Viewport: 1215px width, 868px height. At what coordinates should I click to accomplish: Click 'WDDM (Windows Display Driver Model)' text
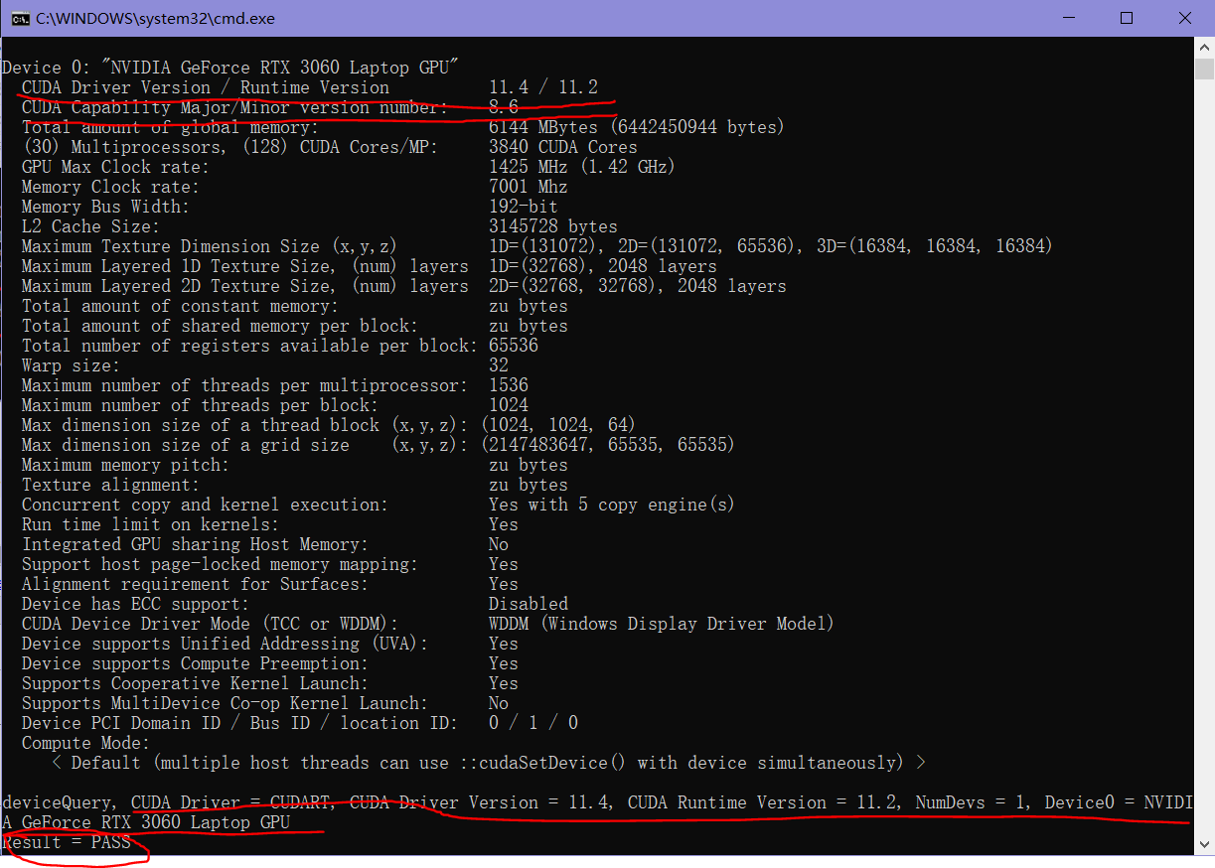[661, 624]
